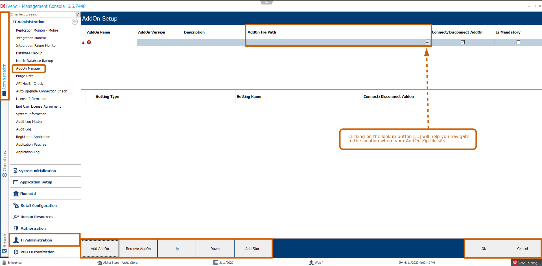Click the search text input field
Screen dimensions: 542x266
(x=43, y=14)
